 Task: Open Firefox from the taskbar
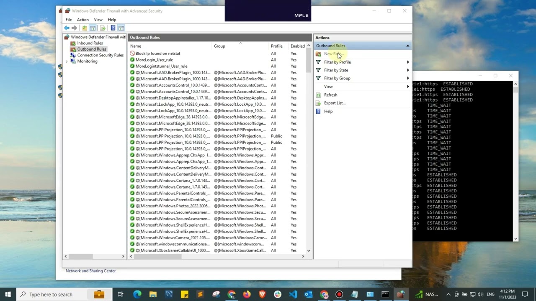pos(247,294)
